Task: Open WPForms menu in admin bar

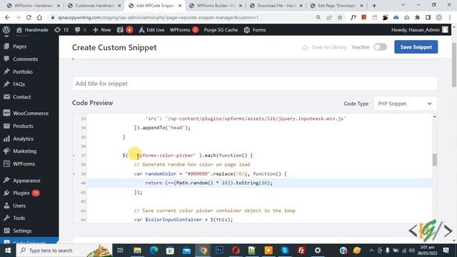Action: pos(184,30)
